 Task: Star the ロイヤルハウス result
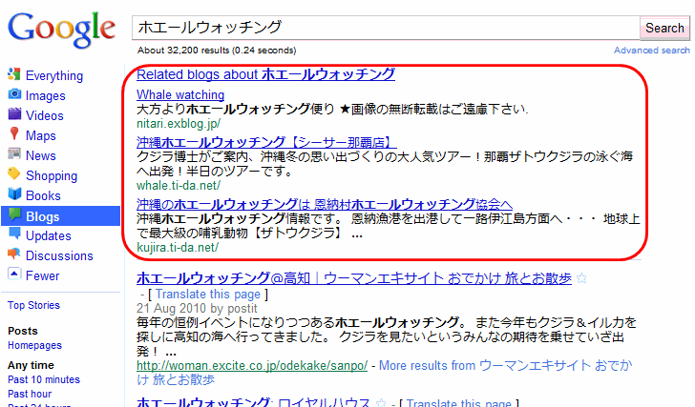point(381,403)
